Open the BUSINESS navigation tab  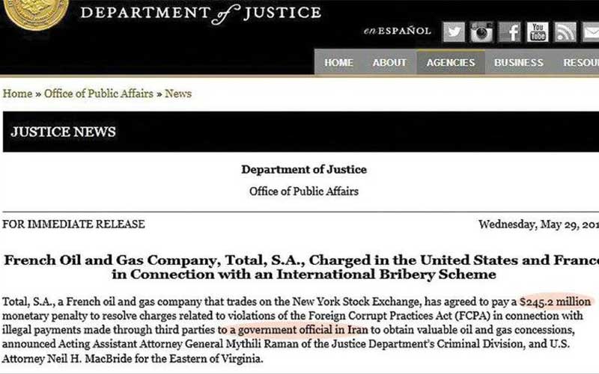tap(519, 63)
